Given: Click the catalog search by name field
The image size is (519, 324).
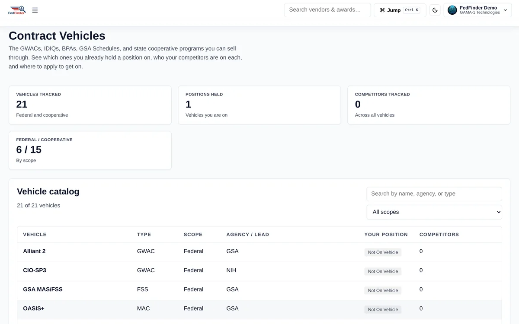Looking at the screenshot, I should click(434, 194).
